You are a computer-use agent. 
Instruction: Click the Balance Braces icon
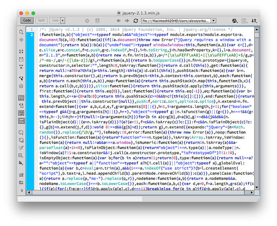pos(21,86)
